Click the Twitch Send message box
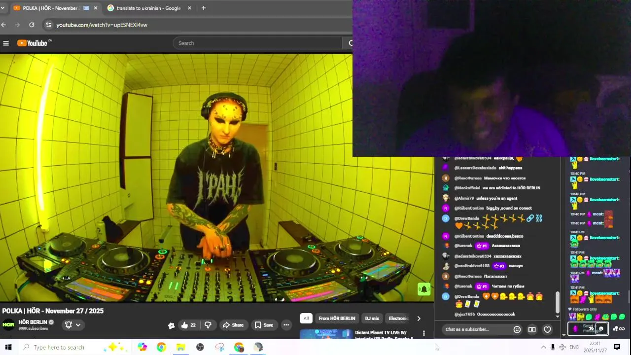Screen dimensions: 631x355 [x=588, y=328]
